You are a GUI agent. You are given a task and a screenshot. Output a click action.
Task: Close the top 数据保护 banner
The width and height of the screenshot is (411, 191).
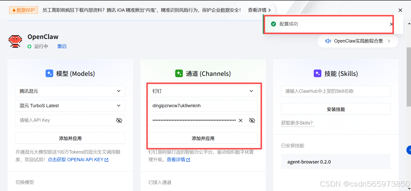pyautogui.click(x=400, y=10)
